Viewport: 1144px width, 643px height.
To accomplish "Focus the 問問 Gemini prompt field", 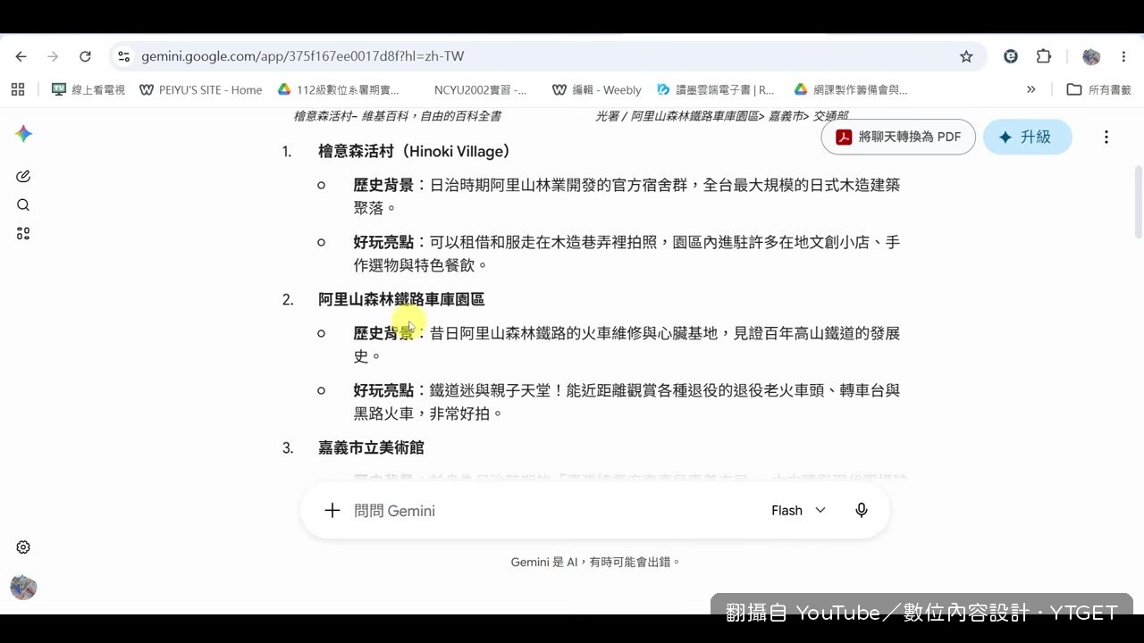I will pyautogui.click(x=554, y=510).
